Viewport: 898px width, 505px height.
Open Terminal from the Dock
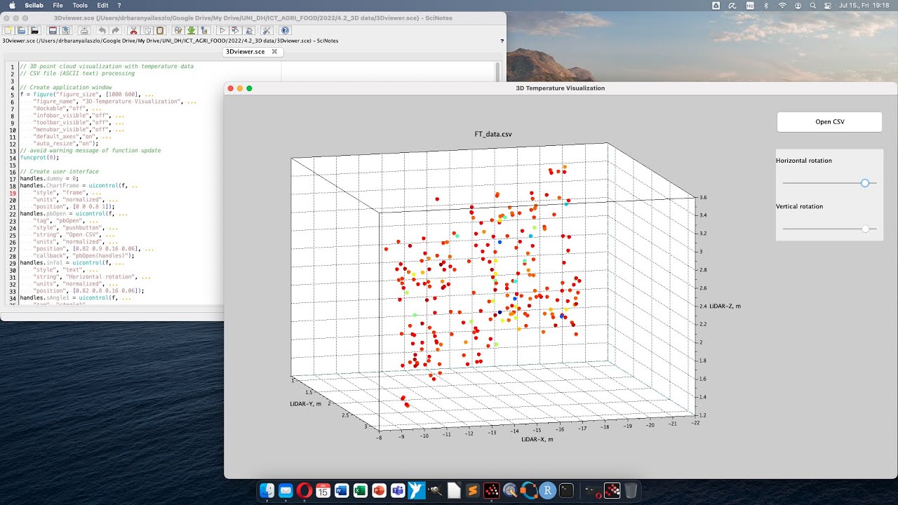click(566, 490)
